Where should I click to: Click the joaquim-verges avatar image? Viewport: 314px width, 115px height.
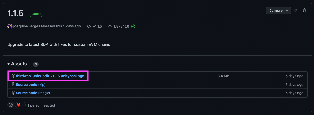10,26
